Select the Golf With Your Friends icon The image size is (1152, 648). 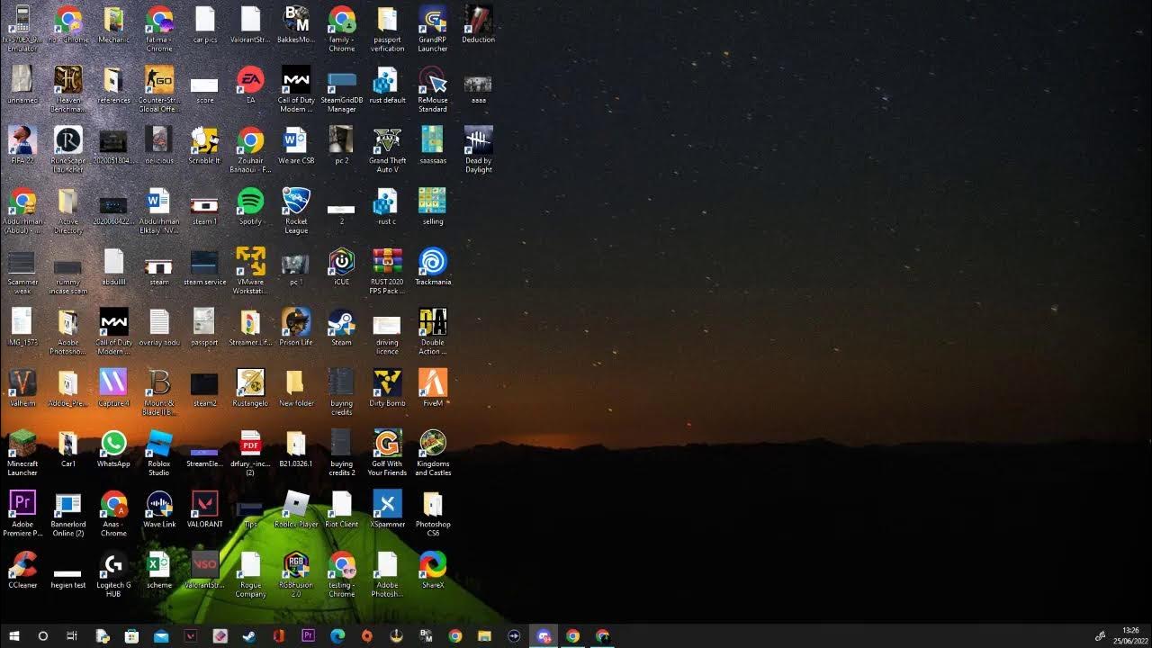pyautogui.click(x=387, y=453)
